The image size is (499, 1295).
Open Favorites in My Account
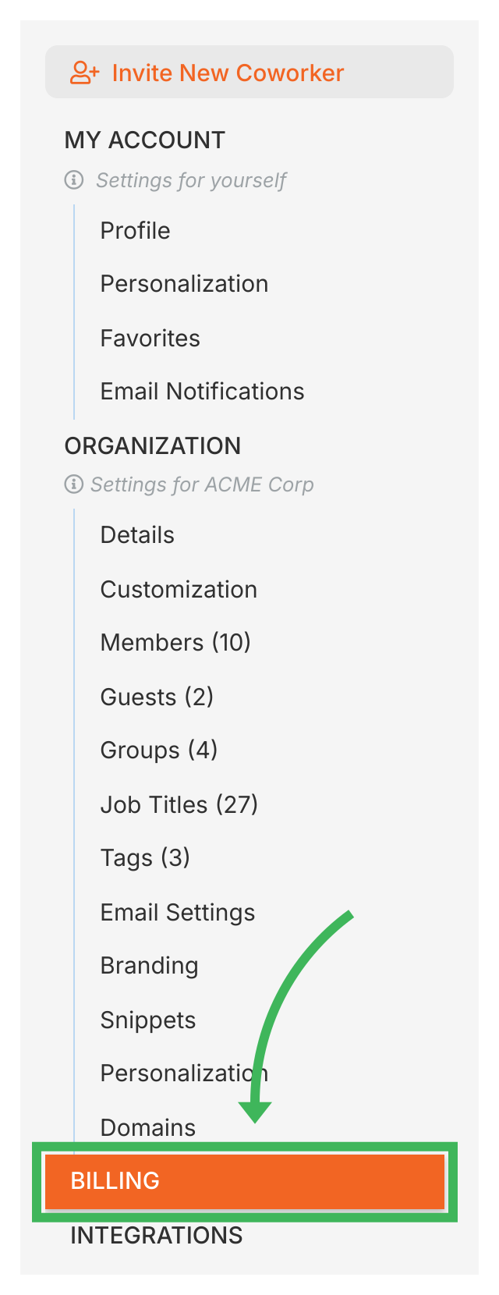pos(150,339)
